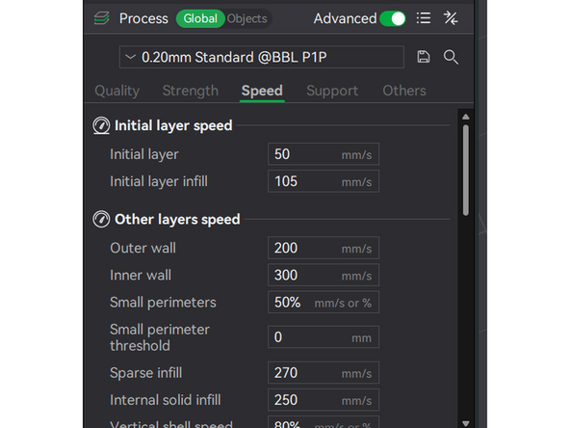This screenshot has width=570, height=428.
Task: Click the scrollbar down arrow
Action: (466, 423)
